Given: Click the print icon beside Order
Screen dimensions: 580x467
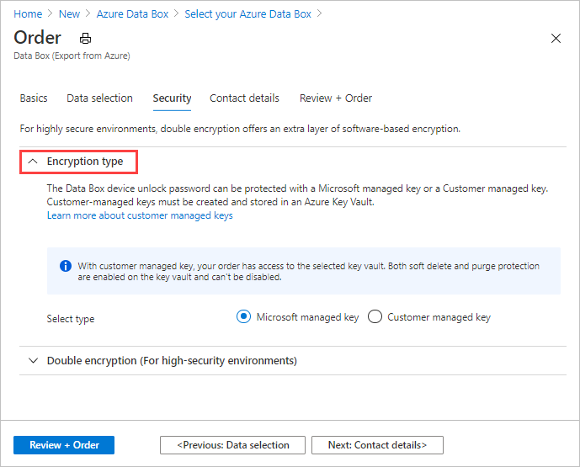Looking at the screenshot, I should pos(85,39).
